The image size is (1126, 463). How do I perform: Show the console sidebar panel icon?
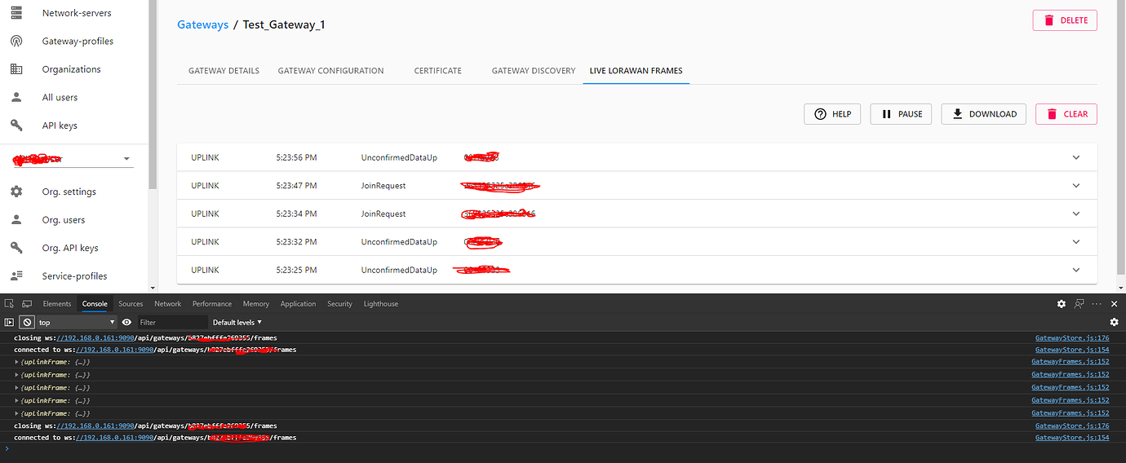point(9,322)
